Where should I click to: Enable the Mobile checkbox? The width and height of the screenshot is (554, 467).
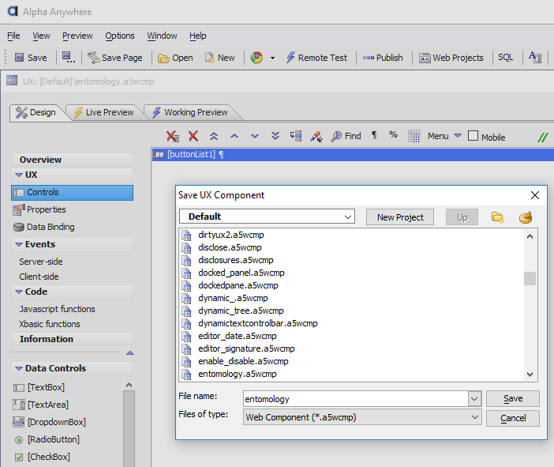click(x=473, y=136)
